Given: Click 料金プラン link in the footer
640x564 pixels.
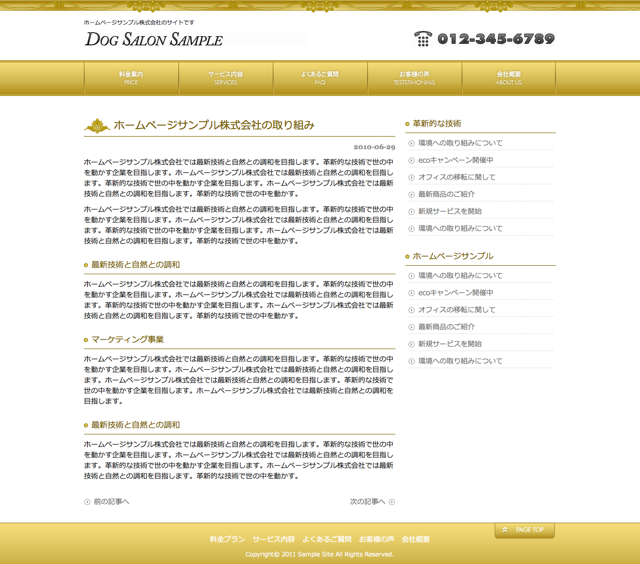Looking at the screenshot, I should click(227, 539).
